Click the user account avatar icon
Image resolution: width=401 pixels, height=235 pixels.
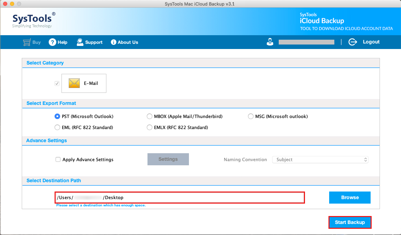pyautogui.click(x=270, y=42)
